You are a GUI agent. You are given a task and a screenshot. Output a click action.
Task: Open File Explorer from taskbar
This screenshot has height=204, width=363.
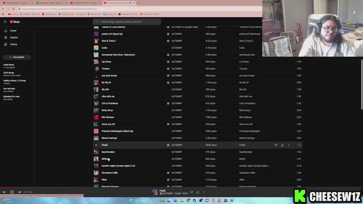pyautogui.click(x=182, y=201)
